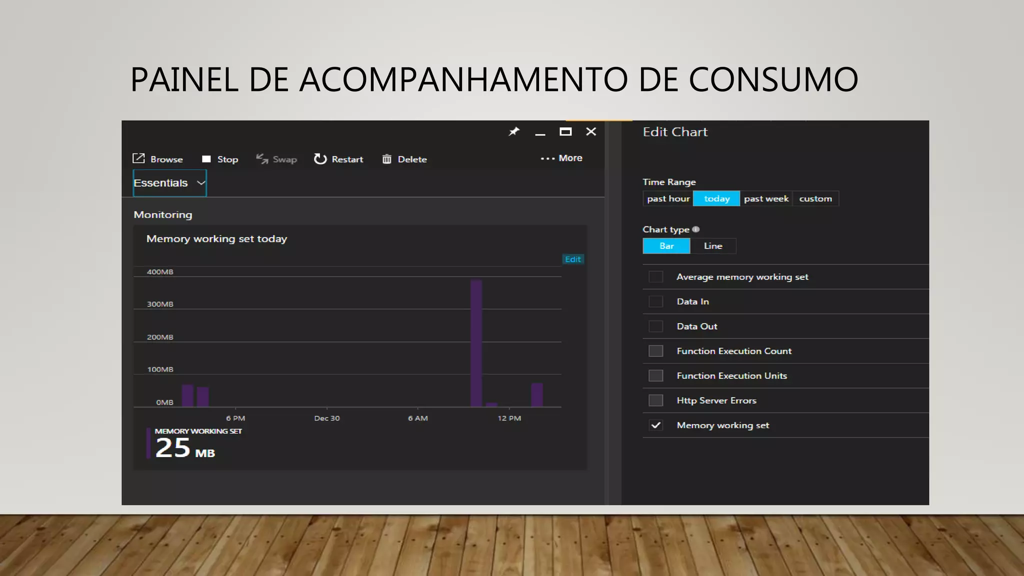Viewport: 1024px width, 576px height.
Task: Uncheck Memory working set metric
Action: click(x=656, y=425)
